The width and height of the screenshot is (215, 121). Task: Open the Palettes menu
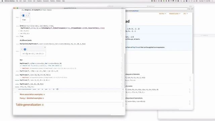pos(52,1)
